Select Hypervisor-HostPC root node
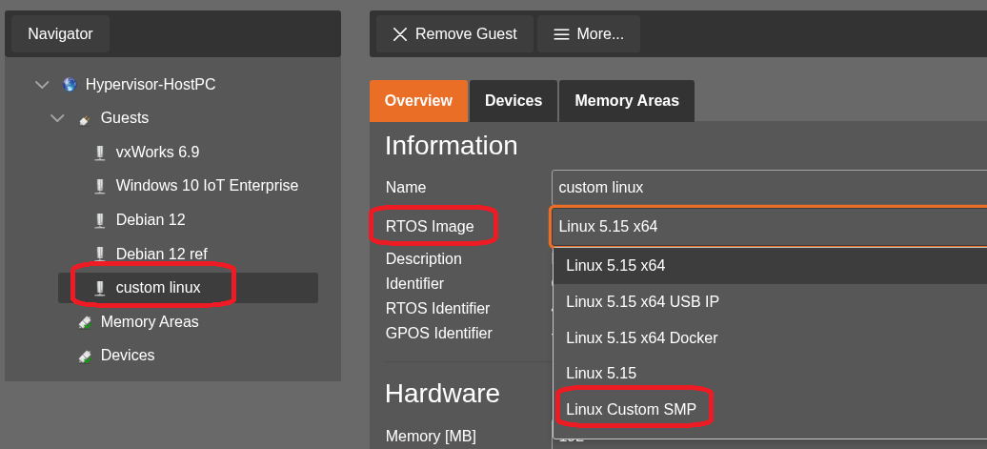Viewport: 987px width, 449px height. pyautogui.click(x=151, y=85)
